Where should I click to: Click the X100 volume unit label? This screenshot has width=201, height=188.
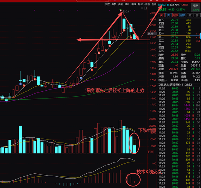[150, 152]
